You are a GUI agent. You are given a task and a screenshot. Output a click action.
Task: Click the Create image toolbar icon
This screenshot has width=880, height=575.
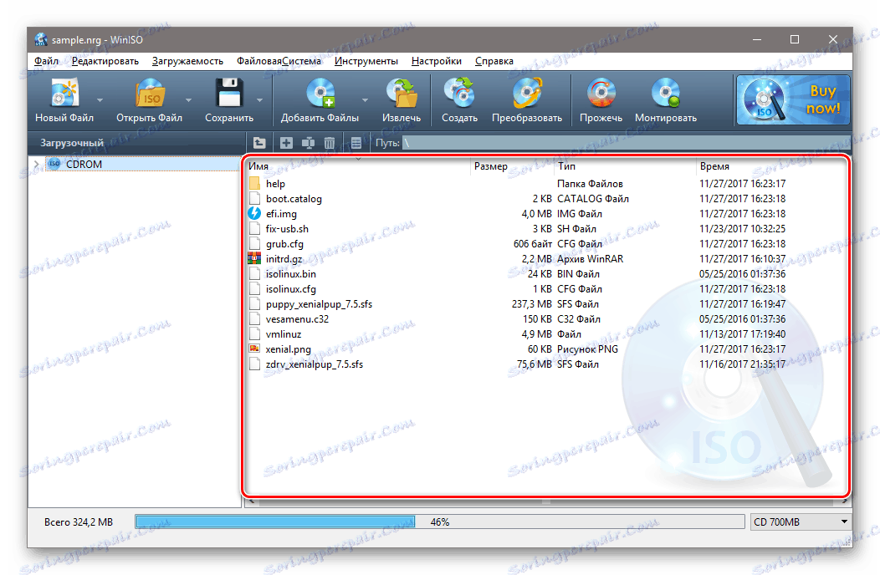click(459, 93)
